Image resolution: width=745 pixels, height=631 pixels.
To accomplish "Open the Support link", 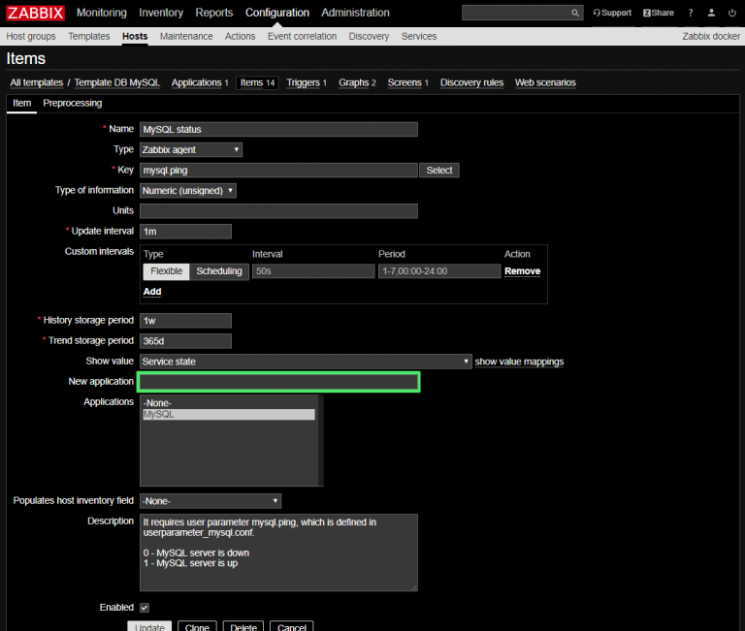I will 612,13.
